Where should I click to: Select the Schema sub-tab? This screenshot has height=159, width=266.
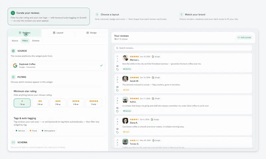[36, 41]
